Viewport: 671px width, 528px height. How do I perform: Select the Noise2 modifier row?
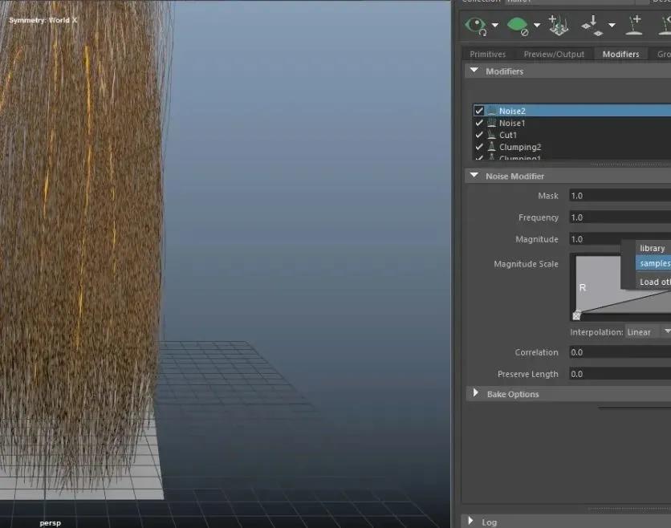(x=572, y=111)
